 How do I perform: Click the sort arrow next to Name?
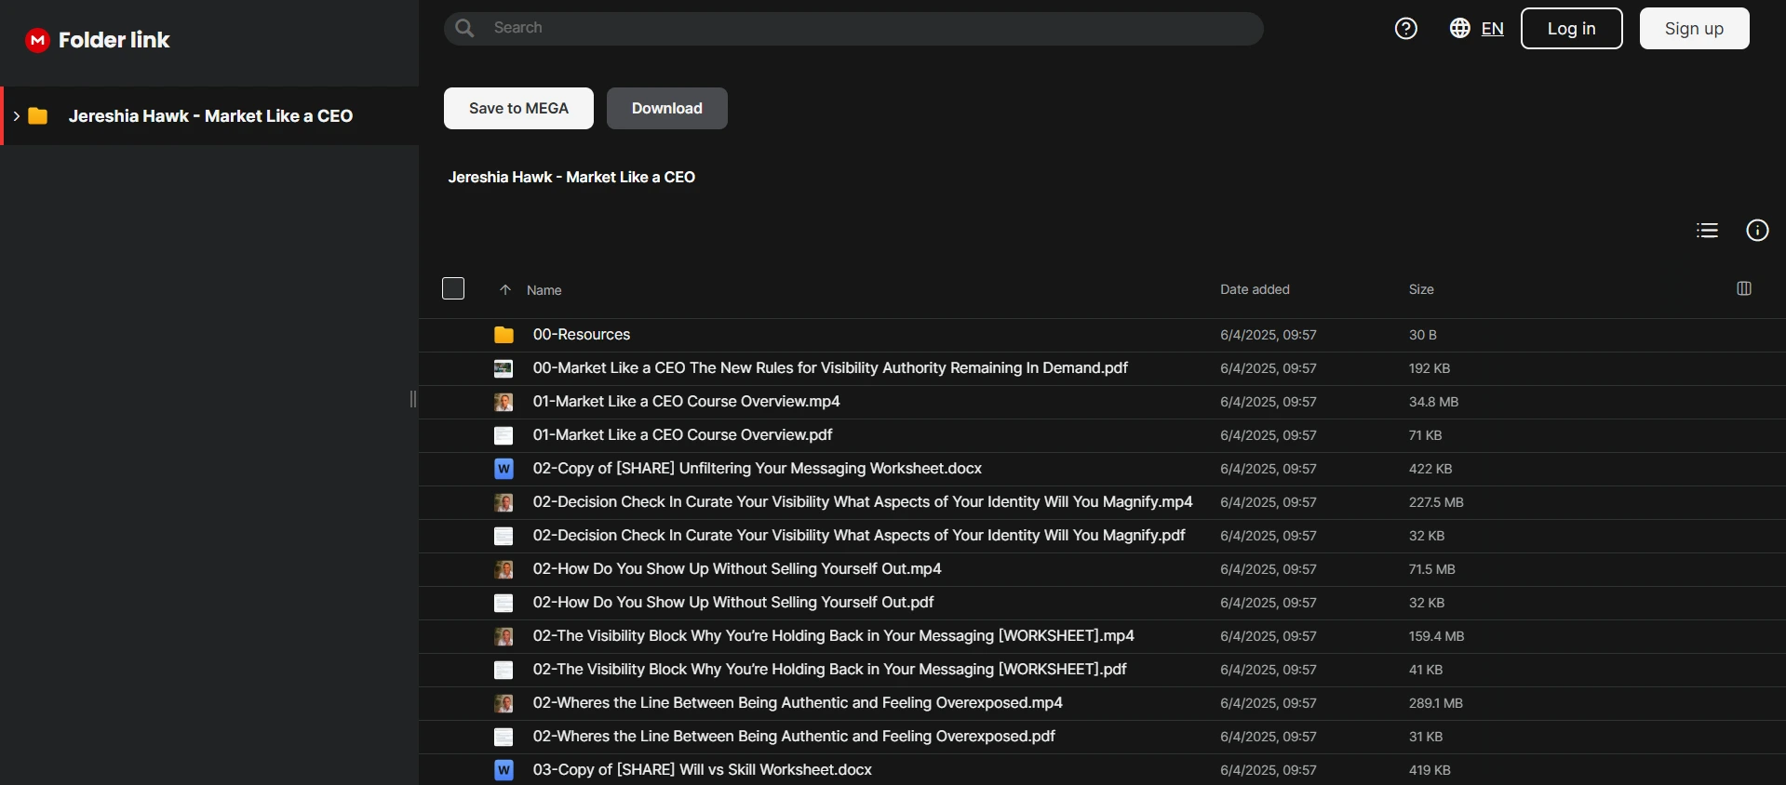point(505,290)
